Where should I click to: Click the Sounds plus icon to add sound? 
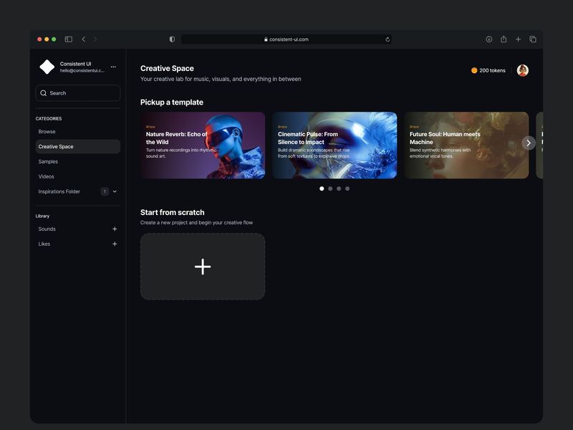pos(115,229)
